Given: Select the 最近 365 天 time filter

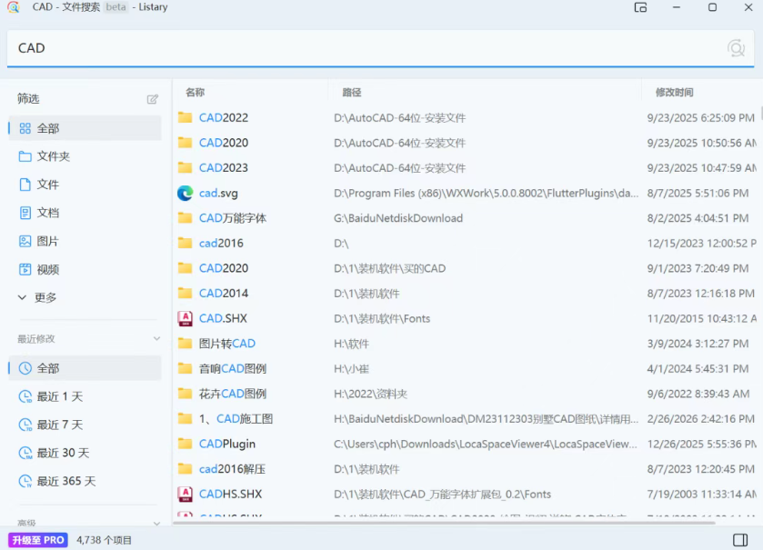Looking at the screenshot, I should click(65, 481).
